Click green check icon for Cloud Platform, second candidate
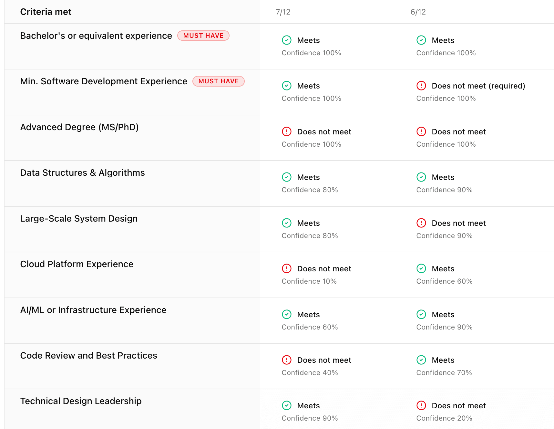 (x=421, y=268)
